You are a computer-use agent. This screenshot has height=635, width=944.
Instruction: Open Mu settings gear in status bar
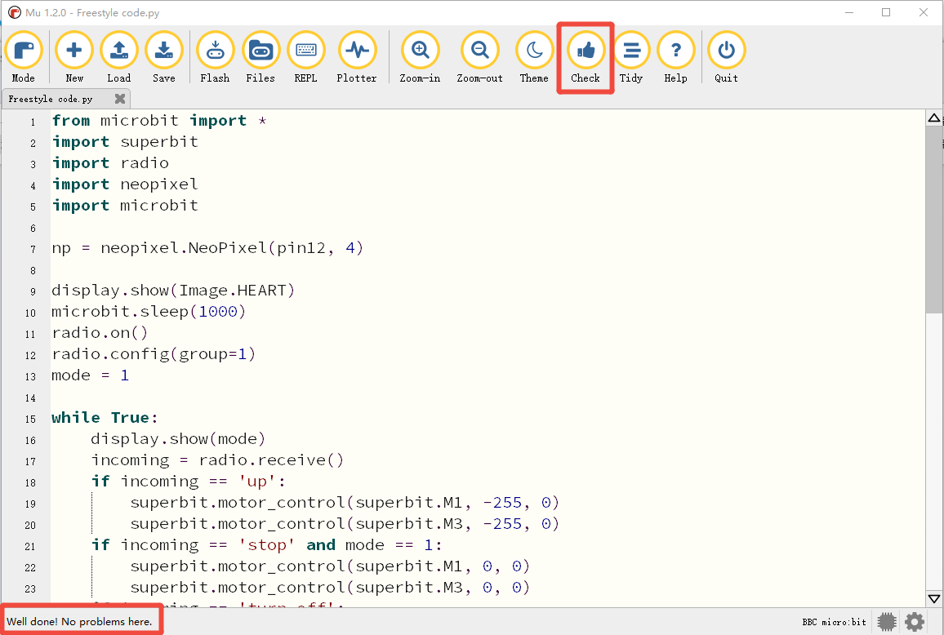coord(915,622)
